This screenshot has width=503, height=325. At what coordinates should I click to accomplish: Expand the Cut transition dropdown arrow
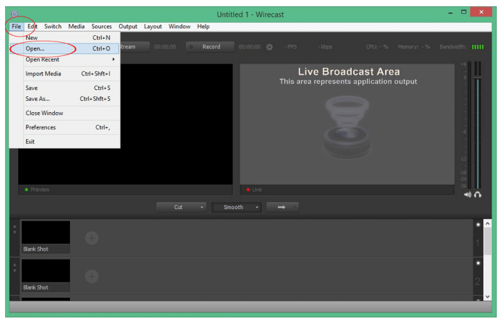[x=202, y=207]
